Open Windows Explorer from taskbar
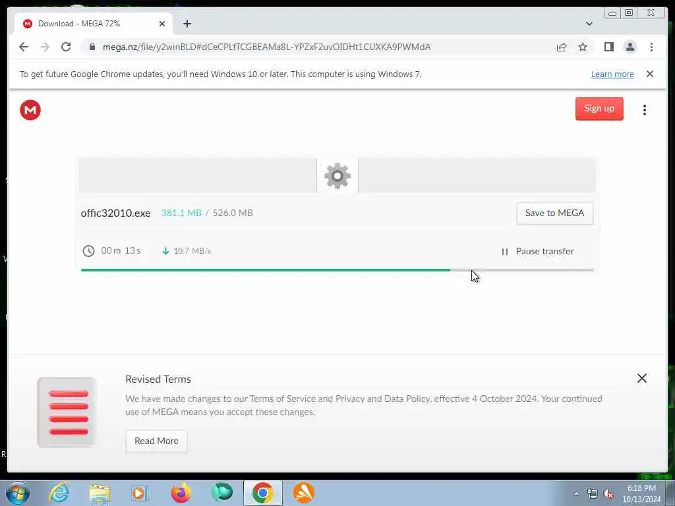This screenshot has height=506, width=675. pos(100,493)
